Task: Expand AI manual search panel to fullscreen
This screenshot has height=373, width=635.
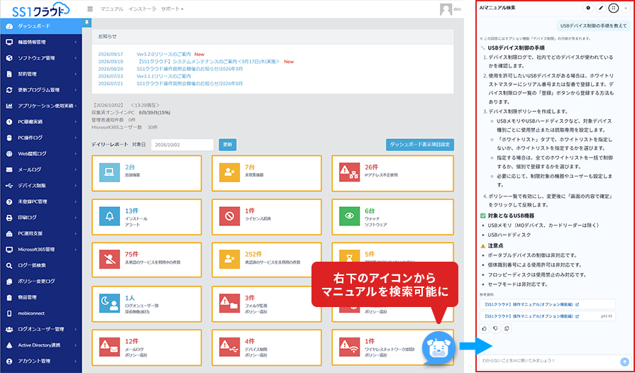Action: (x=614, y=8)
